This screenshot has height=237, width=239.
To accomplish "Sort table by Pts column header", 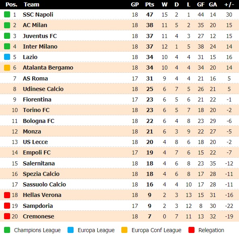I will [x=150, y=4].
